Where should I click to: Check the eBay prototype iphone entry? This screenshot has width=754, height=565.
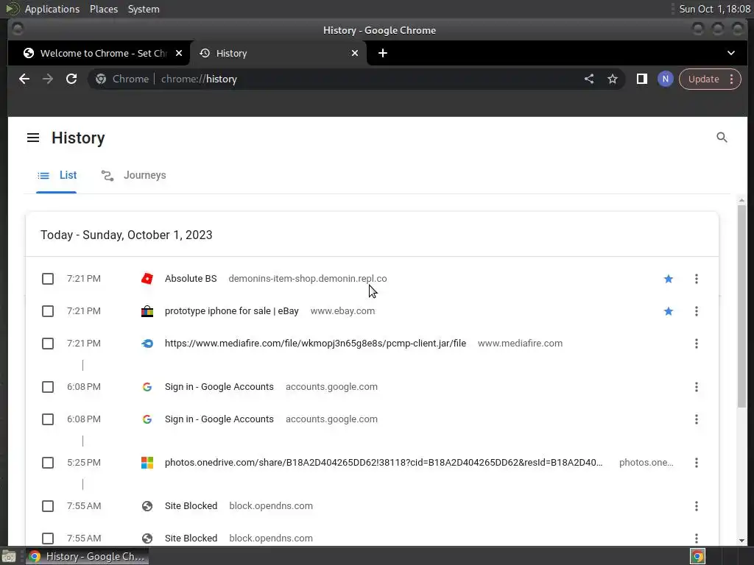48,311
